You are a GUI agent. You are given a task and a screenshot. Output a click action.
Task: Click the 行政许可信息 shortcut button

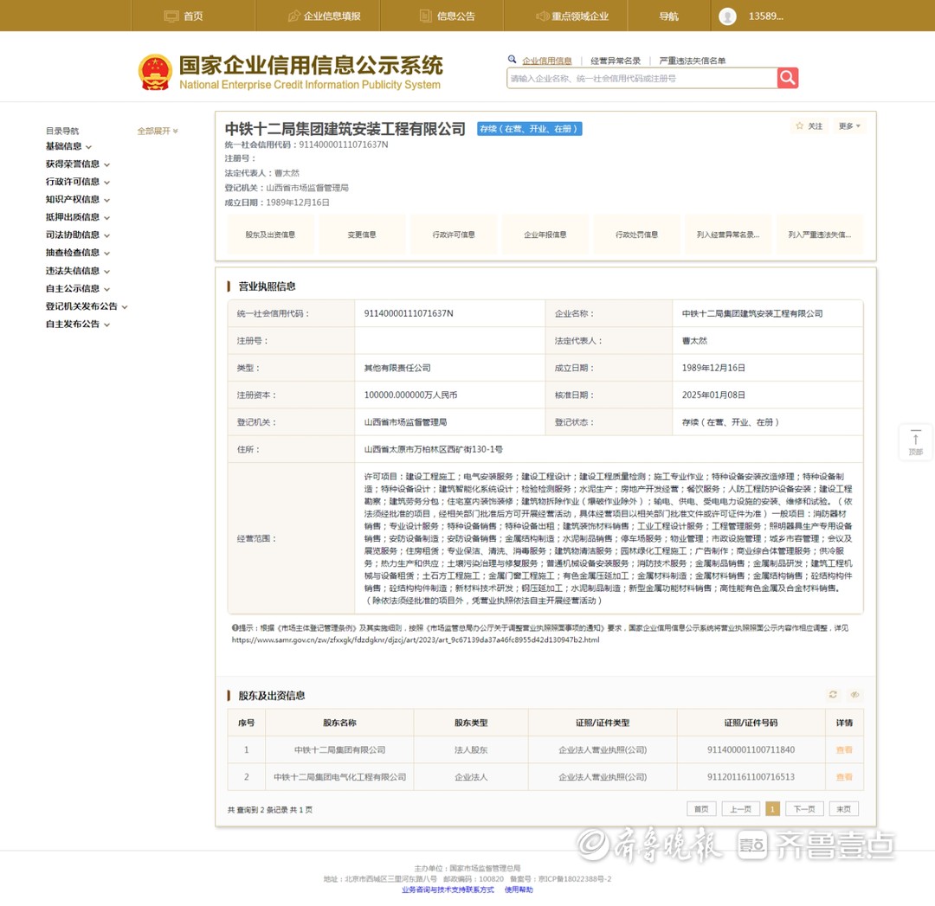pyautogui.click(x=453, y=235)
